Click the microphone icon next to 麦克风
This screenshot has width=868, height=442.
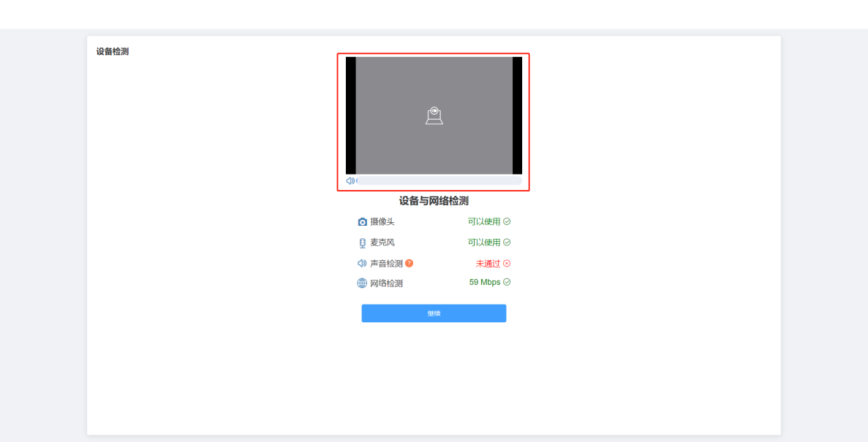(362, 243)
